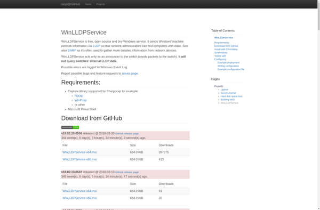Screen dimensions: 320x210
Task: Click the Requirements: heading in main content
Action: click(x=81, y=83)
